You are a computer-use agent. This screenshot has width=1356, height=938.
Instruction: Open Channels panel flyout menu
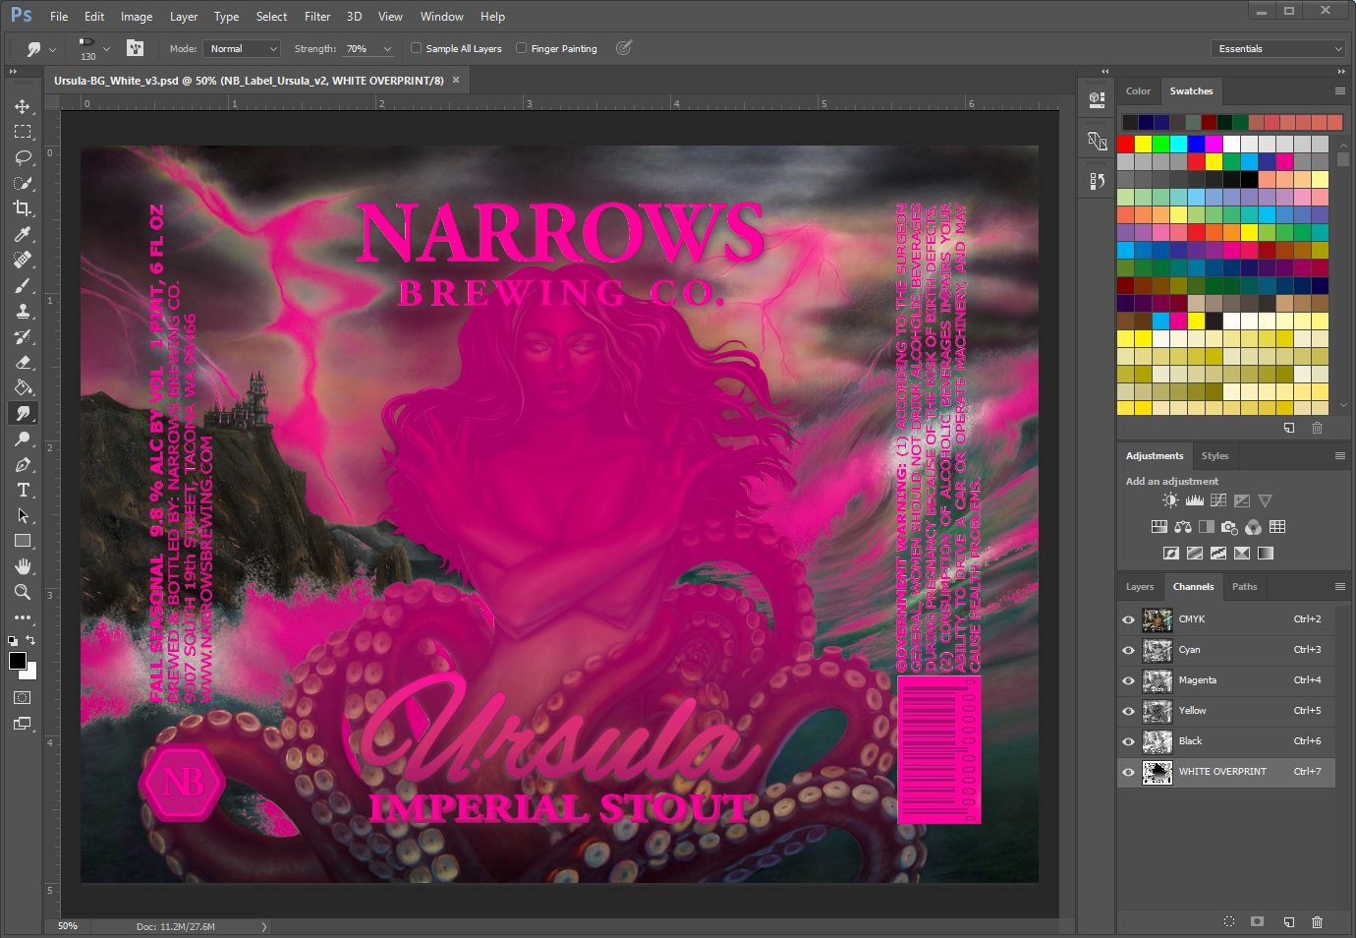click(1339, 586)
